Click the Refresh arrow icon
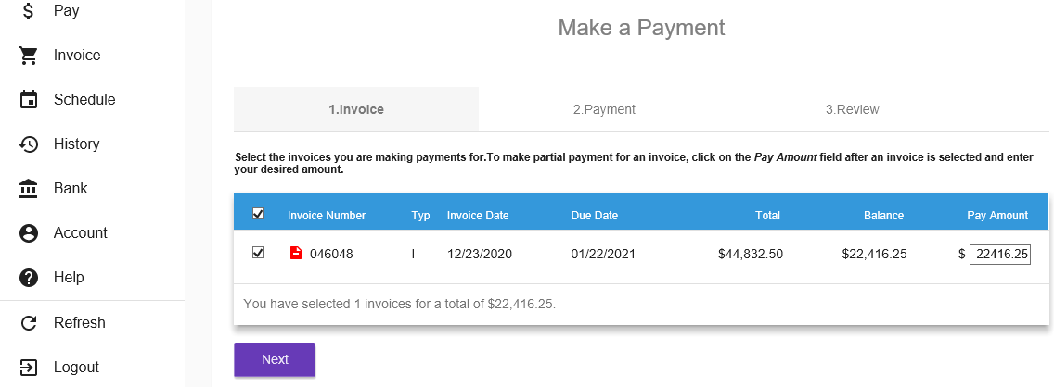 coord(29,323)
